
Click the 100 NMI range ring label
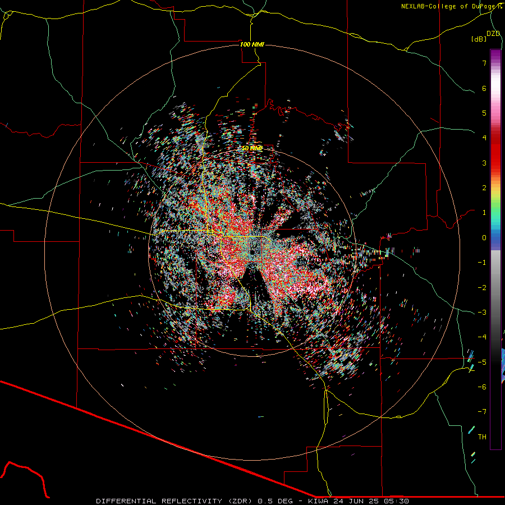[x=252, y=44]
